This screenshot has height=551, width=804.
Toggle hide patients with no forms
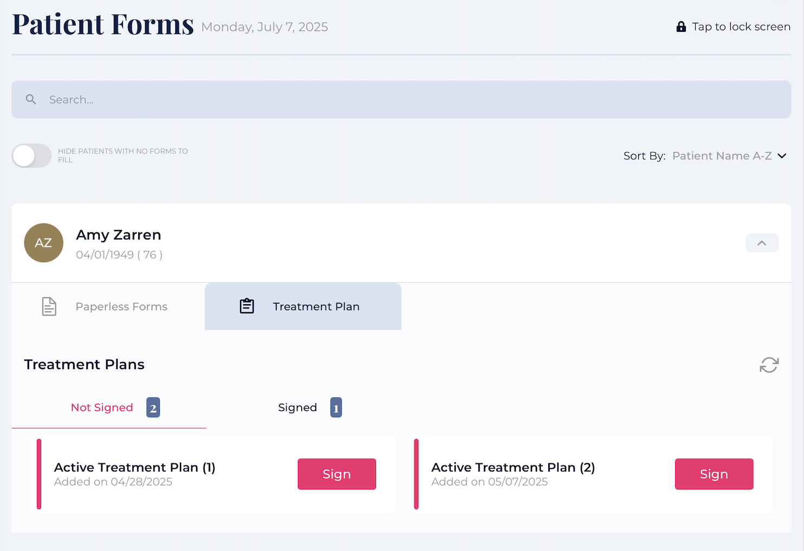point(31,156)
